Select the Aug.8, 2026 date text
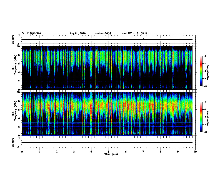 click(x=77, y=33)
